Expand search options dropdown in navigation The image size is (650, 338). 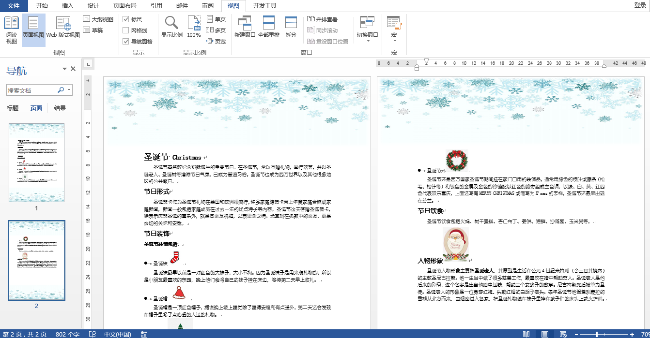[x=69, y=90]
